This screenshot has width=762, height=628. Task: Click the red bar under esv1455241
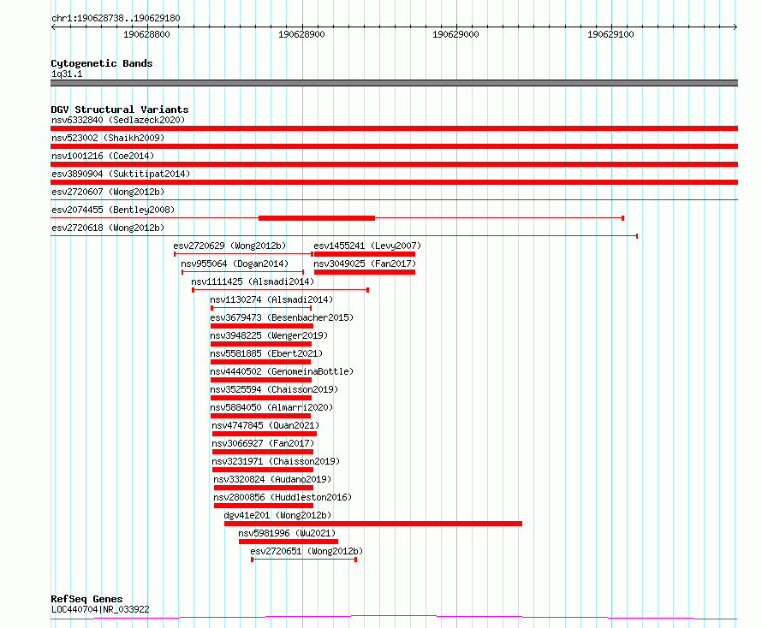(x=365, y=254)
